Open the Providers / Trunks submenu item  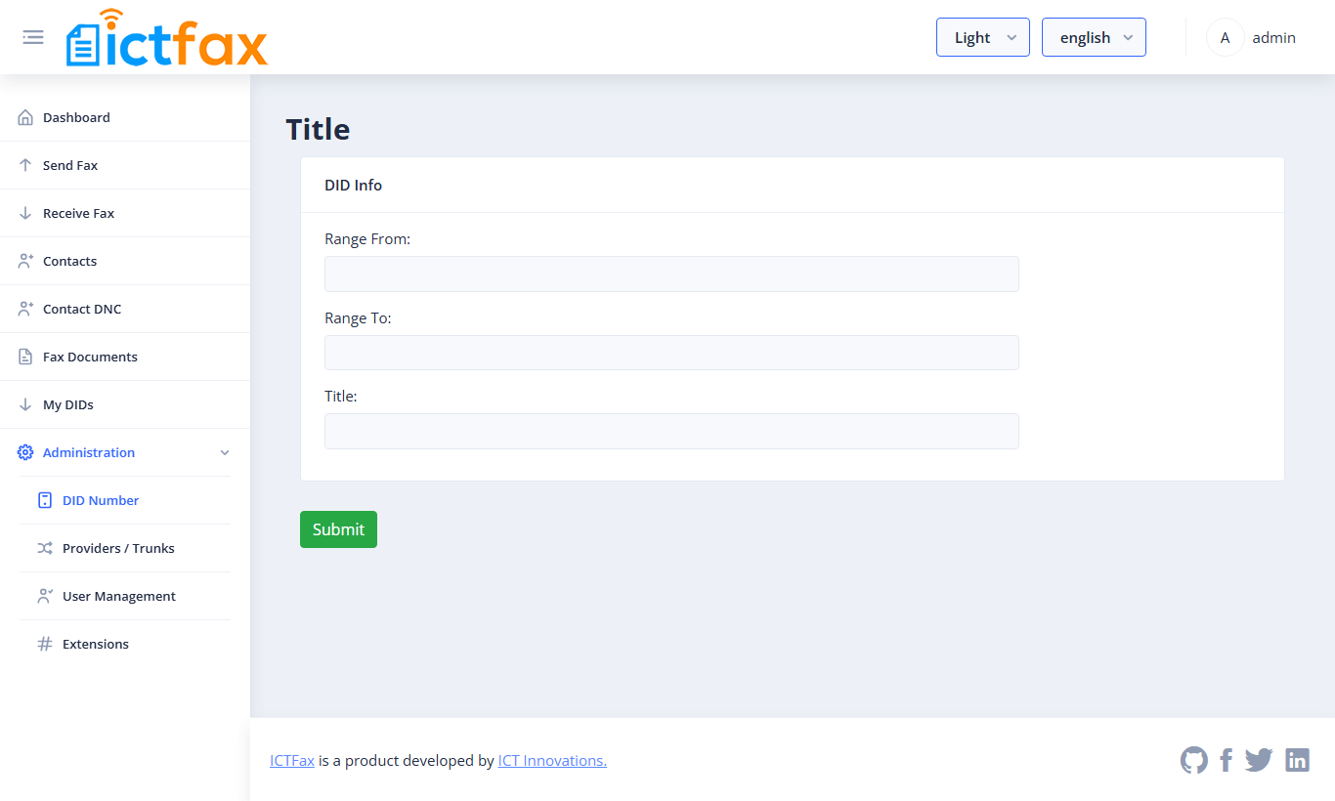coord(125,548)
